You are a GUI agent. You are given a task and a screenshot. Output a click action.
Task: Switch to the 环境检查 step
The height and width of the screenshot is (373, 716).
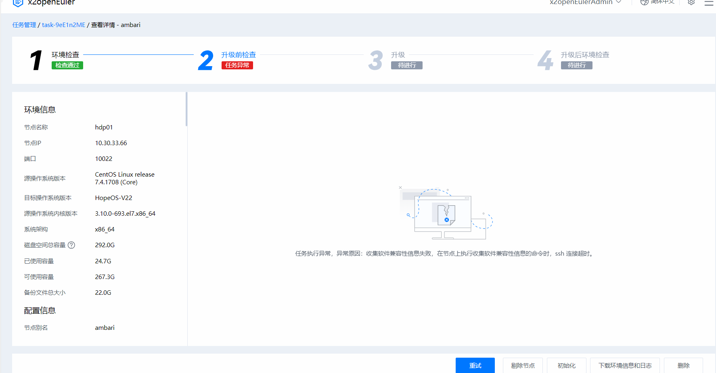[x=65, y=55]
